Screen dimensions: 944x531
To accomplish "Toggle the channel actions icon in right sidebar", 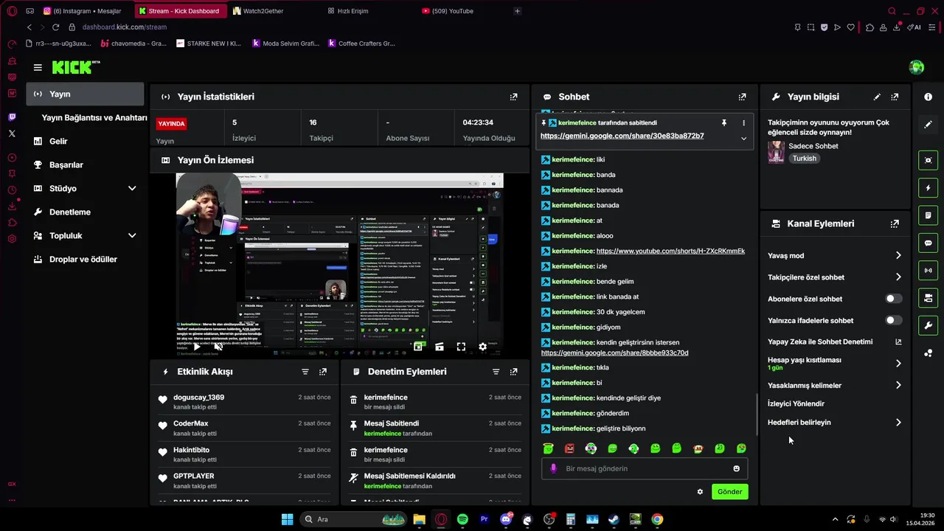I will pos(928,298).
